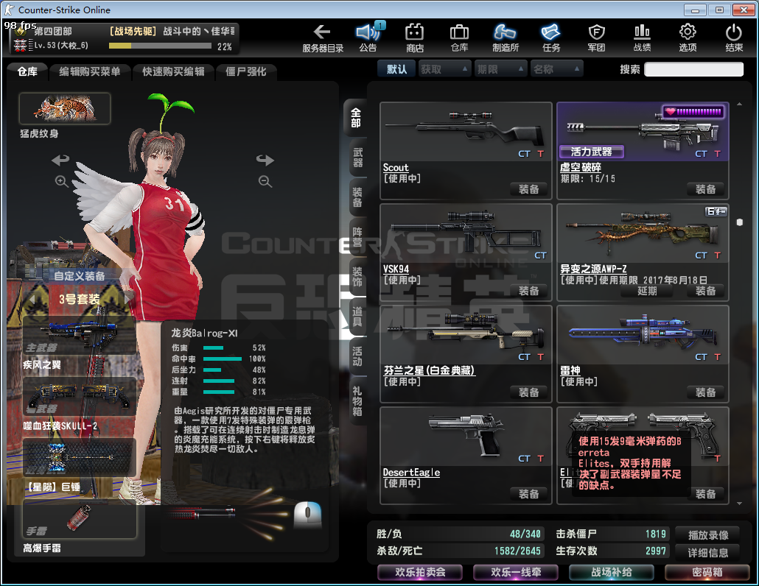
Task: Select the 阵营 category side tab
Action: 357,237
